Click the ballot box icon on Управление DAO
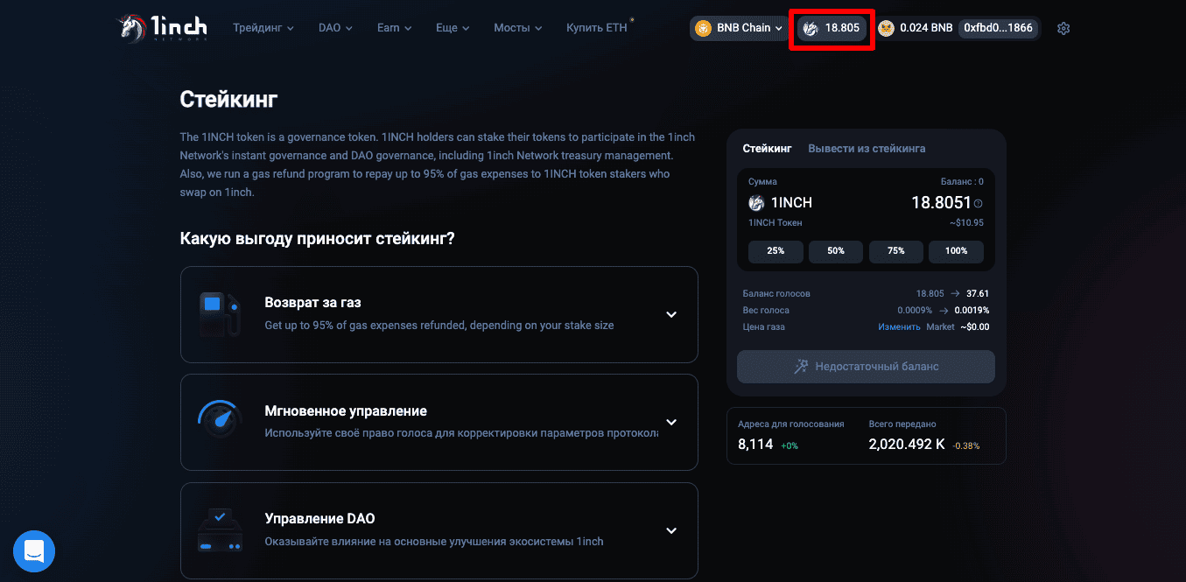Viewport: 1186px width, 582px height. click(x=219, y=530)
